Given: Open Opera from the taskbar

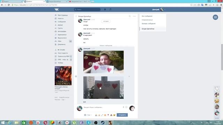Looking at the screenshot, I should [x=45, y=123].
